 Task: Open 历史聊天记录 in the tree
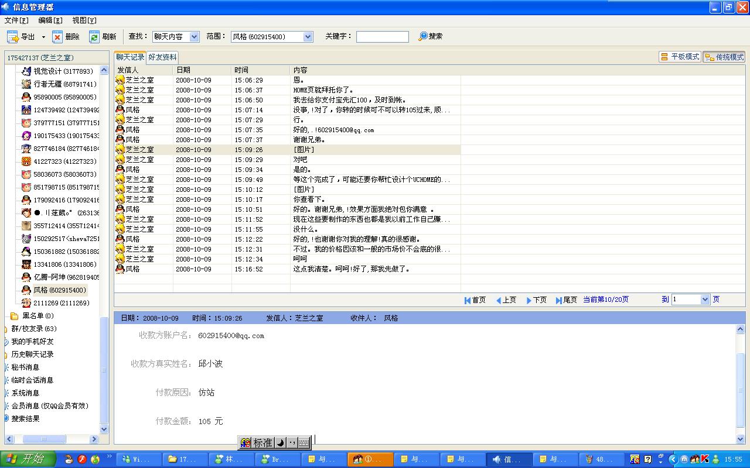coord(32,355)
